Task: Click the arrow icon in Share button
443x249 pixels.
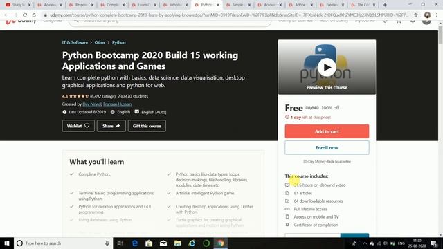Action: pyautogui.click(x=118, y=126)
